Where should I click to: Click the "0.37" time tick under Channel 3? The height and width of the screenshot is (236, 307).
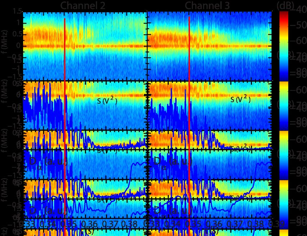pos(235,224)
